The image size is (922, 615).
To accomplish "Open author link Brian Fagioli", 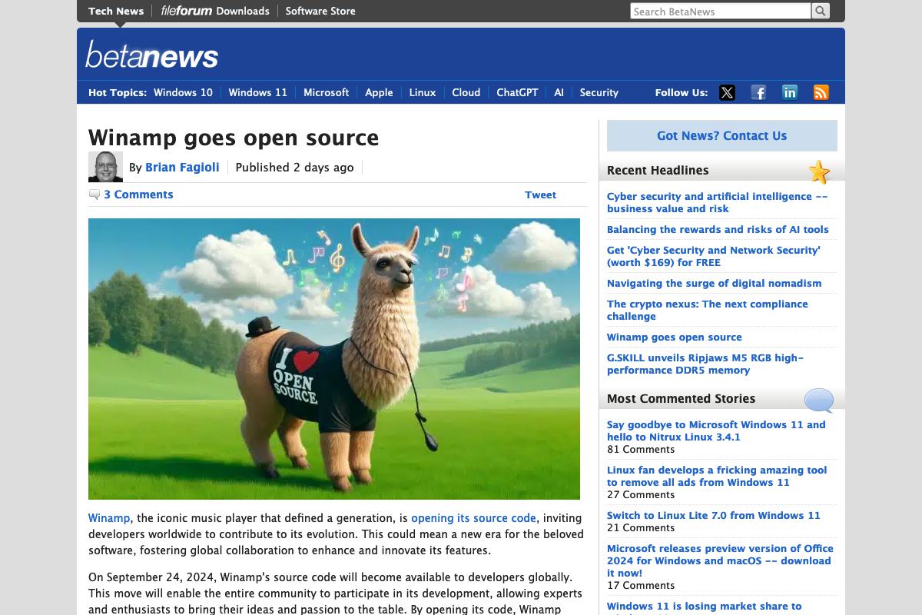I will click(182, 168).
